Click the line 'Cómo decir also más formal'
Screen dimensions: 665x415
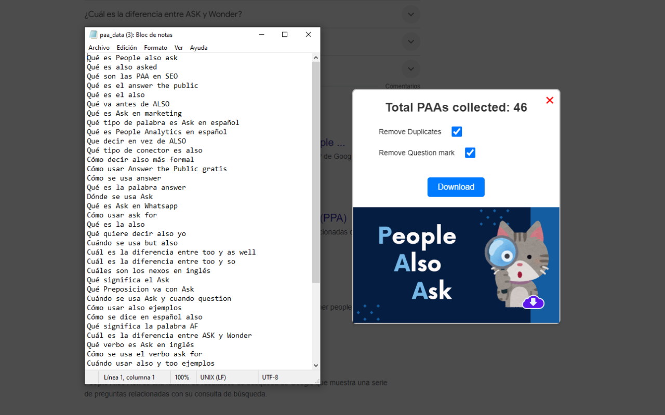tap(140, 159)
